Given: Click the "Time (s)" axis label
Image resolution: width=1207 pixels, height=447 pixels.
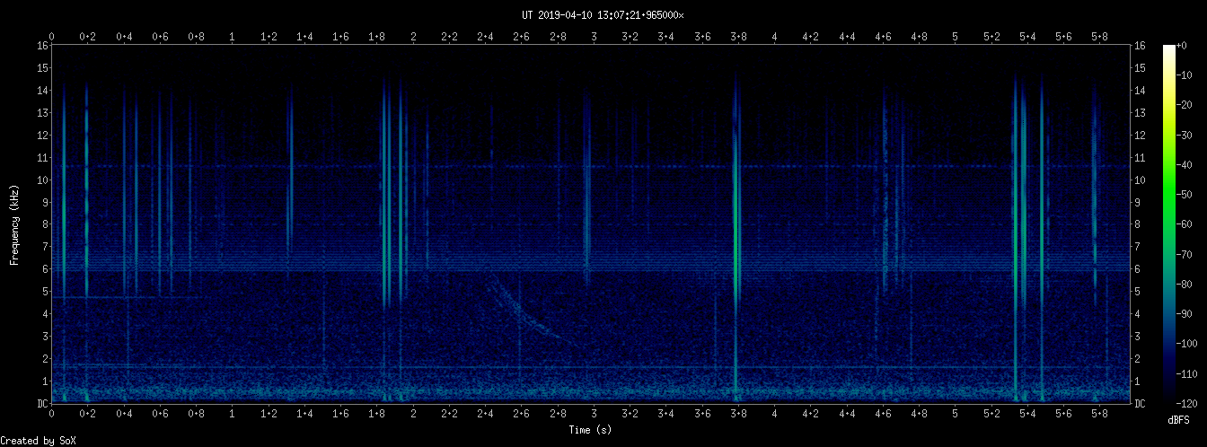Looking at the screenshot, I should click(x=591, y=430).
